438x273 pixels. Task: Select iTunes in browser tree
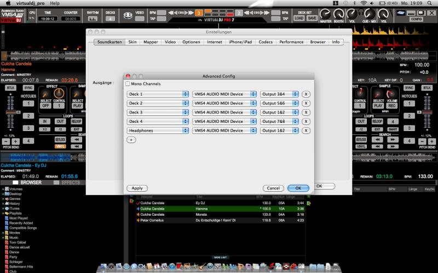pos(14,209)
